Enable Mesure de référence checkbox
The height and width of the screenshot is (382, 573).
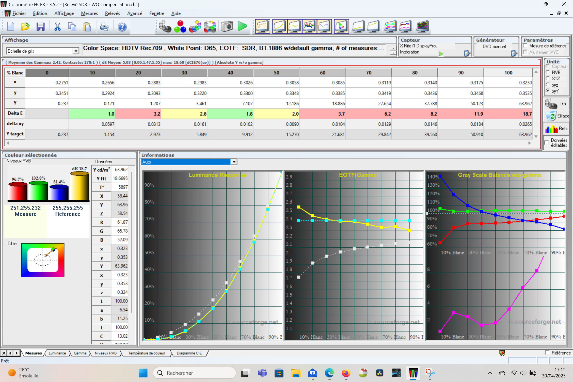tap(526, 46)
